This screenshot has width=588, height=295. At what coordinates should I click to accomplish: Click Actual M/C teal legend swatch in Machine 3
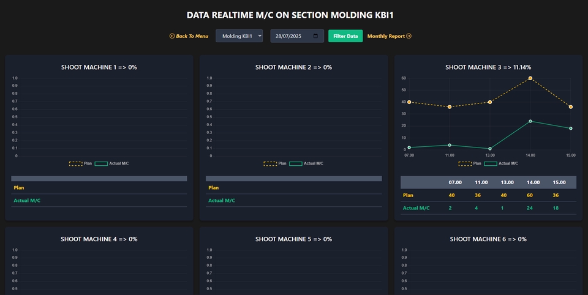coord(491,163)
